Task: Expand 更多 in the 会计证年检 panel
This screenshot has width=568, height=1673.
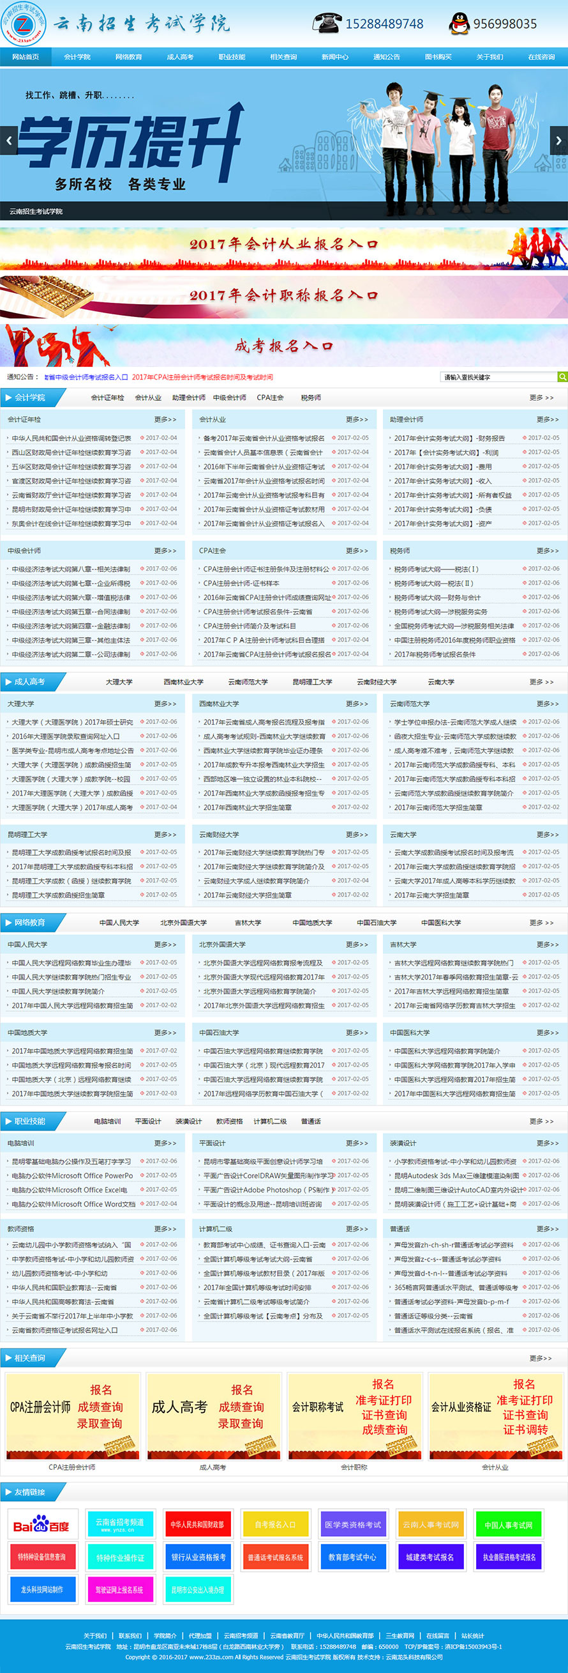Action: point(165,420)
